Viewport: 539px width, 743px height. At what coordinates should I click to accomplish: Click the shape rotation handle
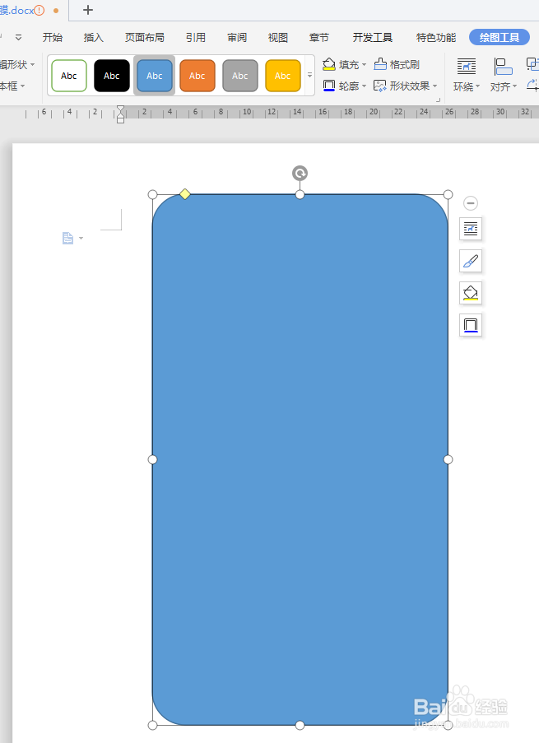click(300, 173)
